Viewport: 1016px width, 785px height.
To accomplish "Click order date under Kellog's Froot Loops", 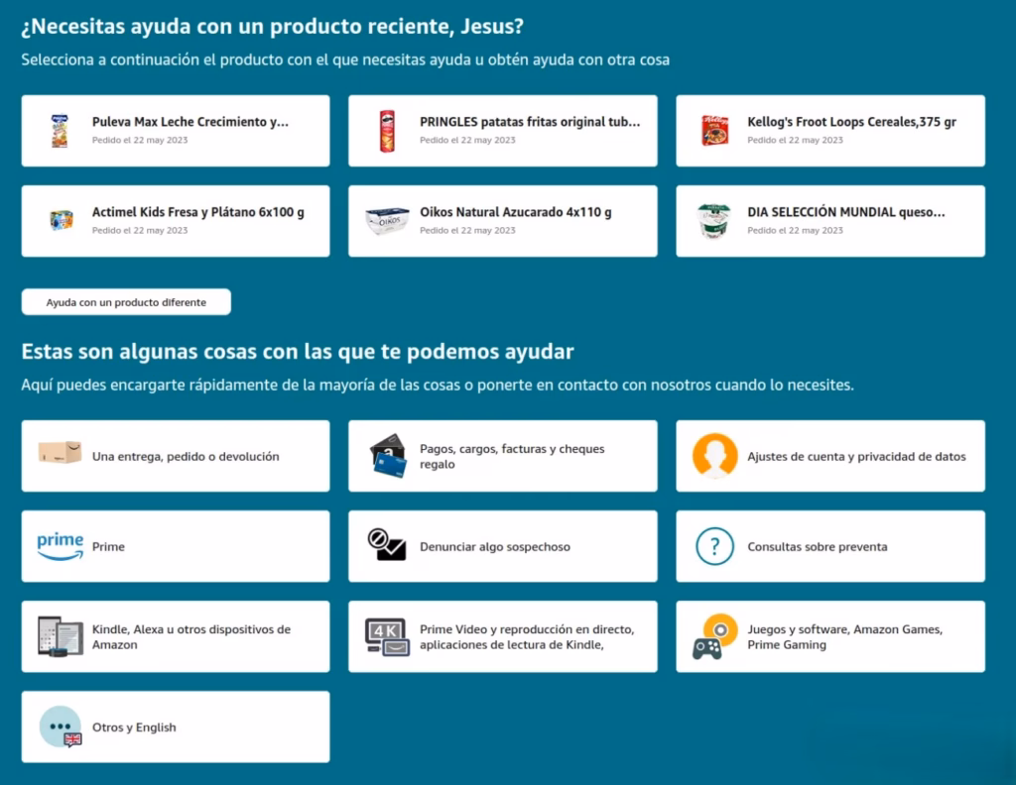I will [795, 140].
